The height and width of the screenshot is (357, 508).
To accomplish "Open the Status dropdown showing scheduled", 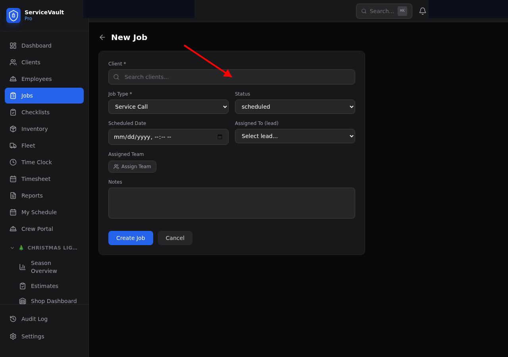I will [x=295, y=107].
